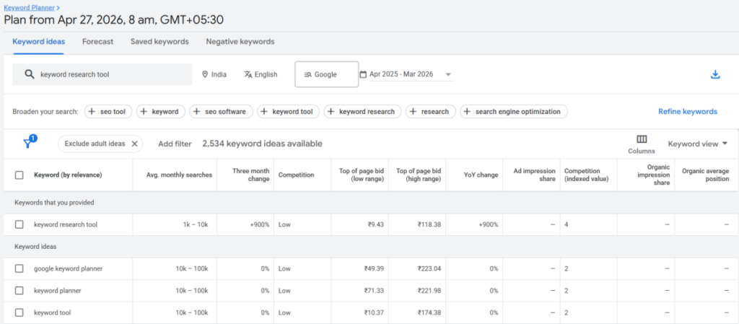Click the language translate icon
The width and height of the screenshot is (739, 324).
(x=248, y=74)
